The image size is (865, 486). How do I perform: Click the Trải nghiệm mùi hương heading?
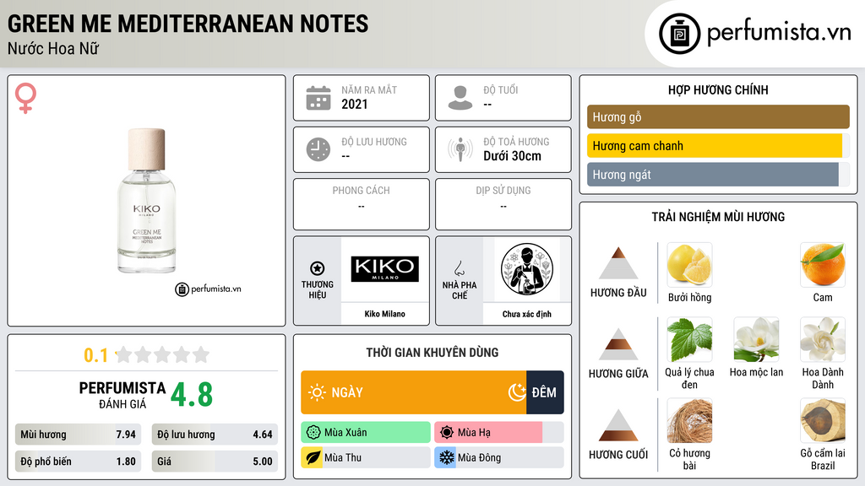[x=718, y=217]
